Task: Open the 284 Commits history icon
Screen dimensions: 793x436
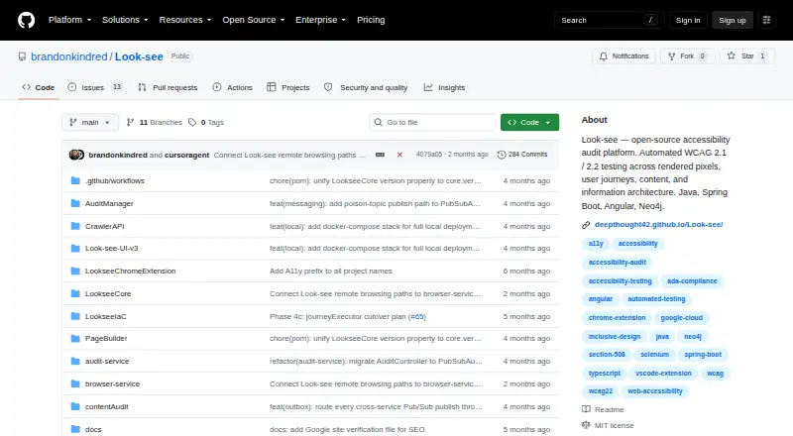Action: pos(502,155)
